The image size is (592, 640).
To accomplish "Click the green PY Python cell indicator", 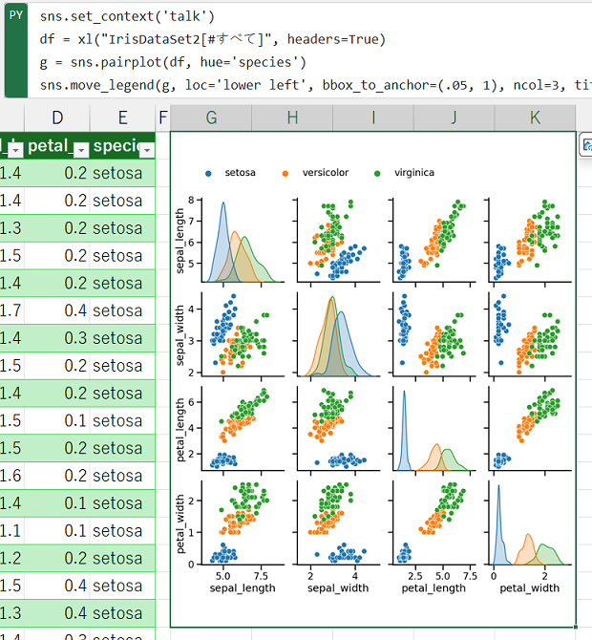I will [16, 51].
